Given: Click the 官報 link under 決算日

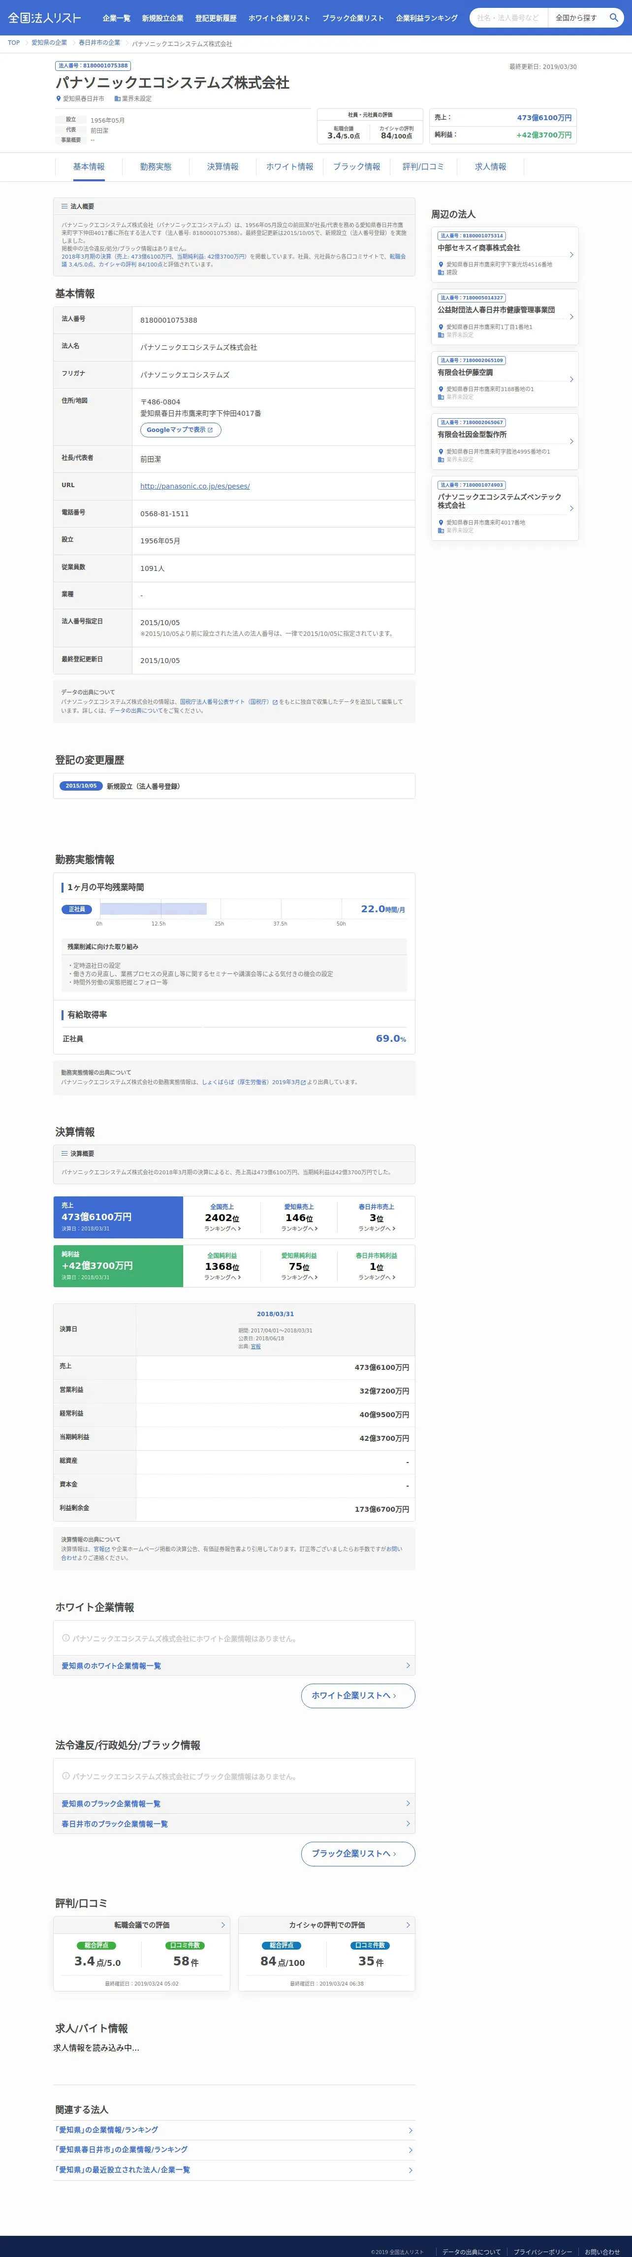Looking at the screenshot, I should coord(255,1347).
